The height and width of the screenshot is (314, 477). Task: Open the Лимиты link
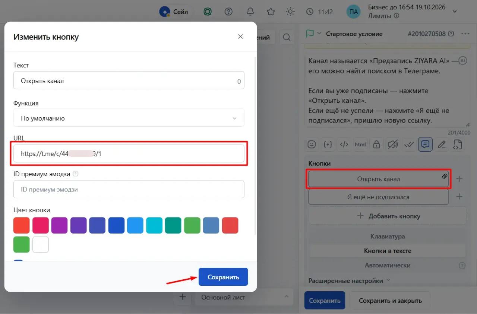tap(380, 16)
